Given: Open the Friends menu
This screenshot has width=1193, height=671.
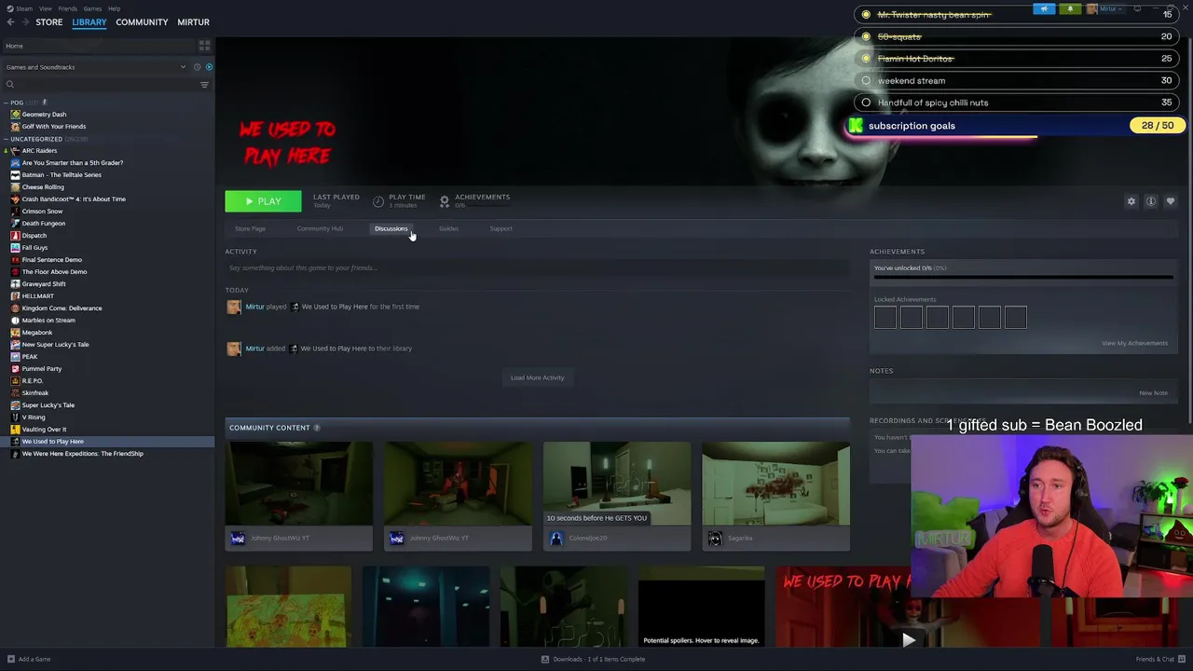Looking at the screenshot, I should pos(68,8).
